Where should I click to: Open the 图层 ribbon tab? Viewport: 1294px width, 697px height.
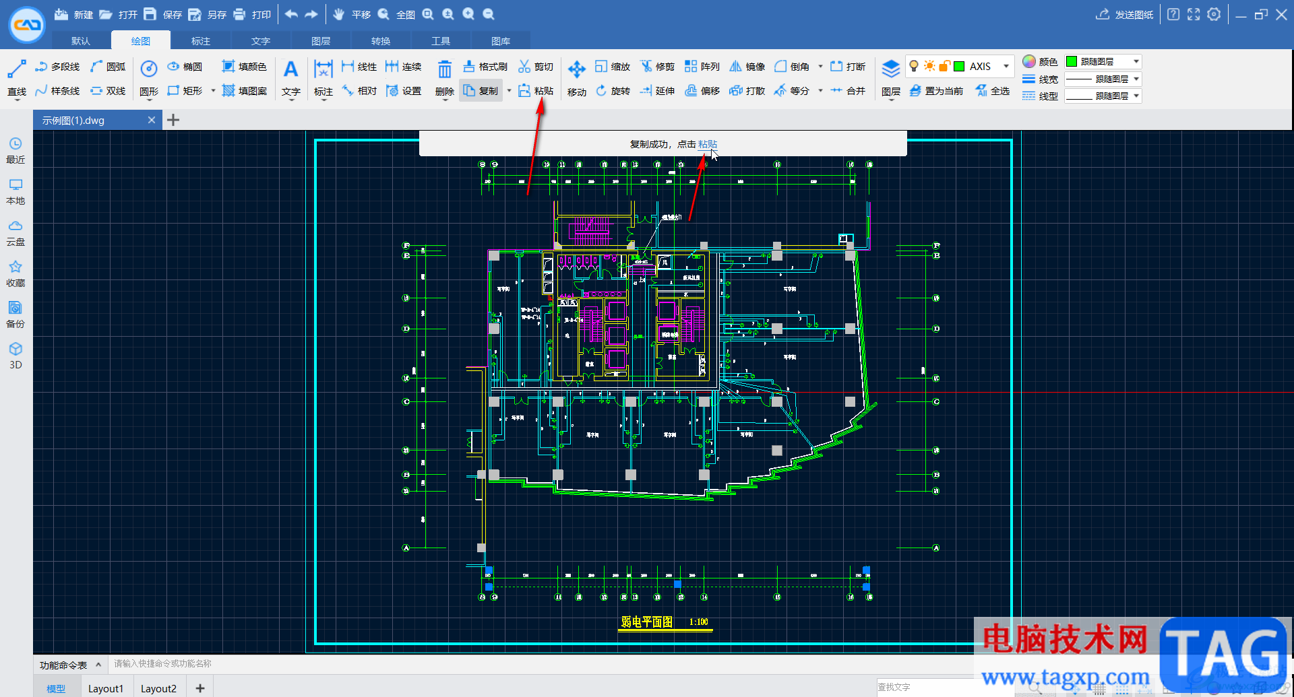point(321,41)
